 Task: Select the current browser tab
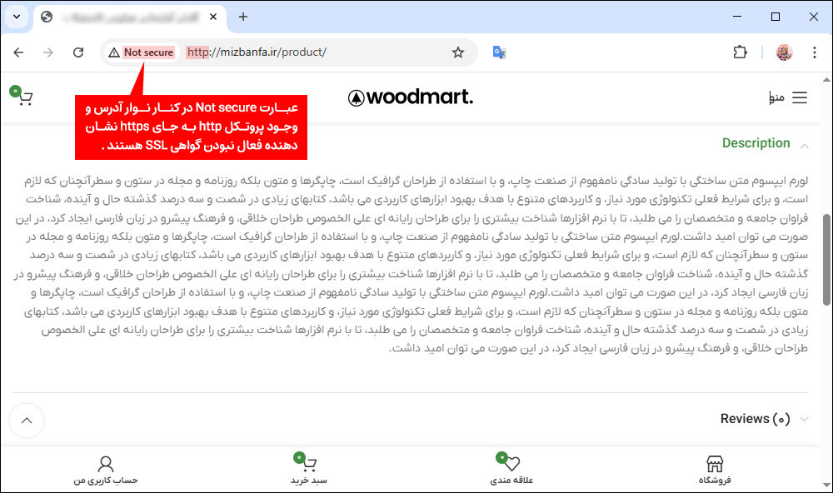tap(125, 17)
